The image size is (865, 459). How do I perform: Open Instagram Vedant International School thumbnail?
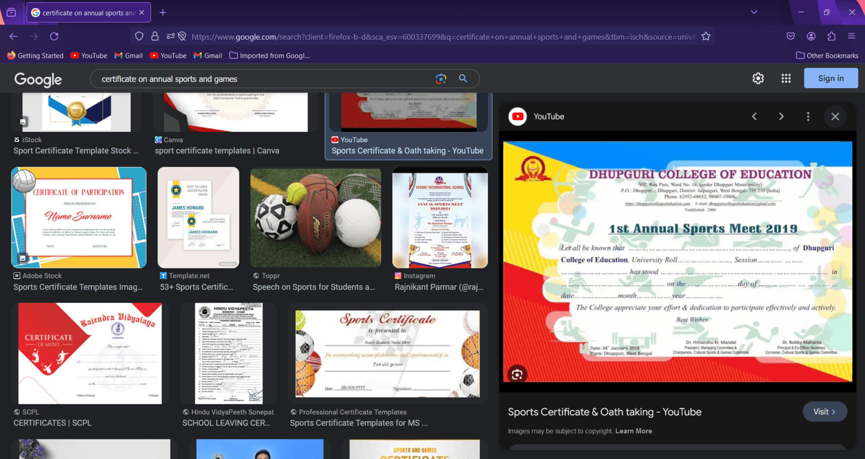440,218
